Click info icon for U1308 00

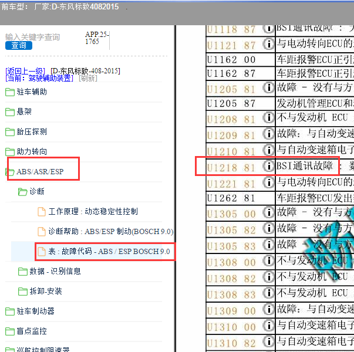268,260
